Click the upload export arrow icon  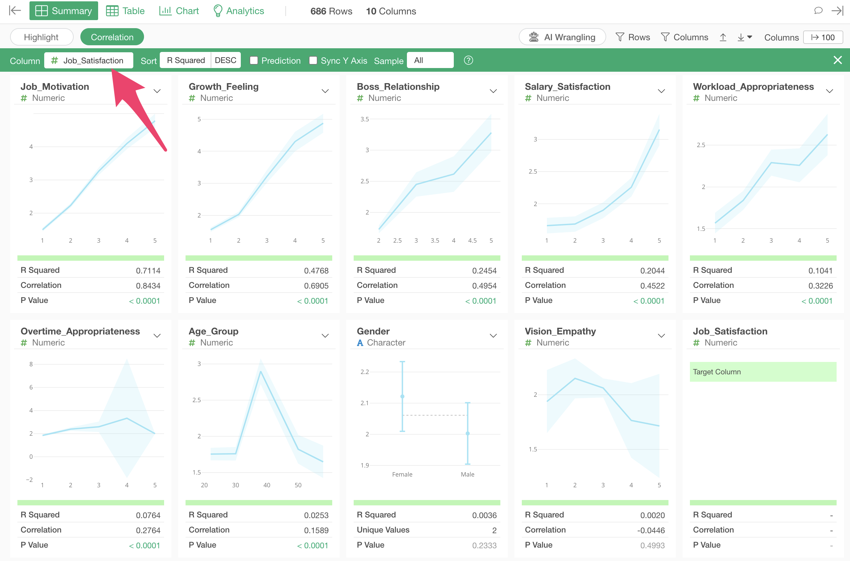(723, 37)
